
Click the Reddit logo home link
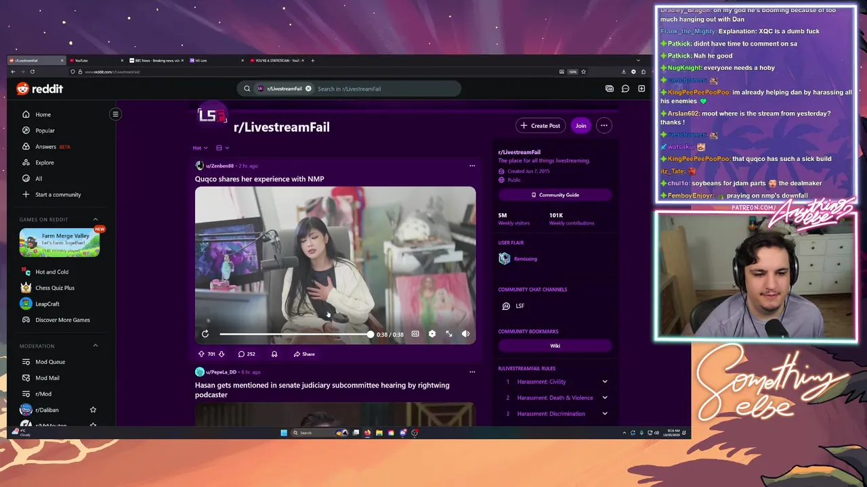(39, 89)
